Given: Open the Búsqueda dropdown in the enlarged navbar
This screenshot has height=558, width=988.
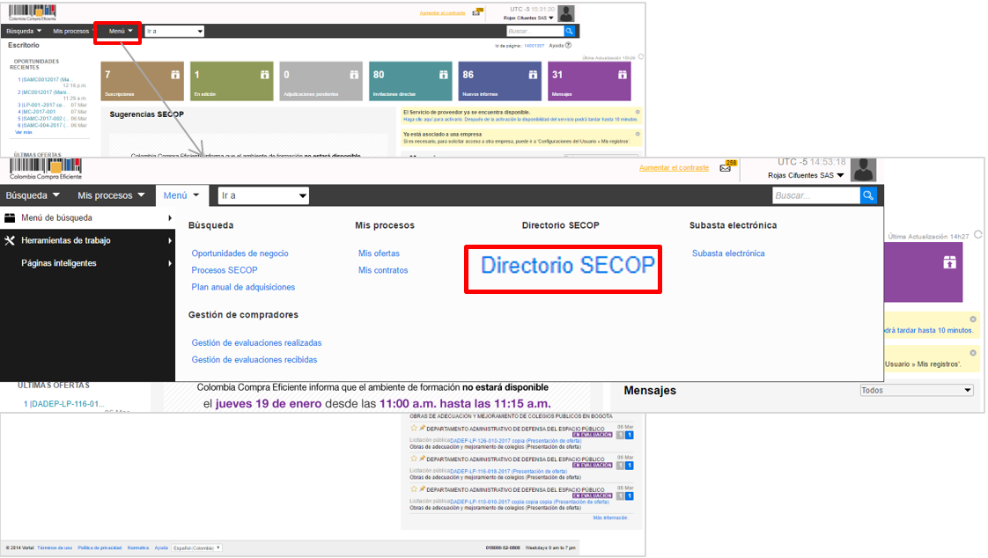Looking at the screenshot, I should point(33,195).
